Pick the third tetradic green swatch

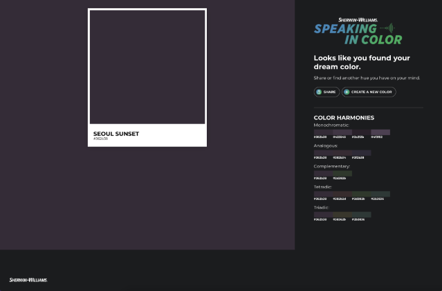coord(361,194)
